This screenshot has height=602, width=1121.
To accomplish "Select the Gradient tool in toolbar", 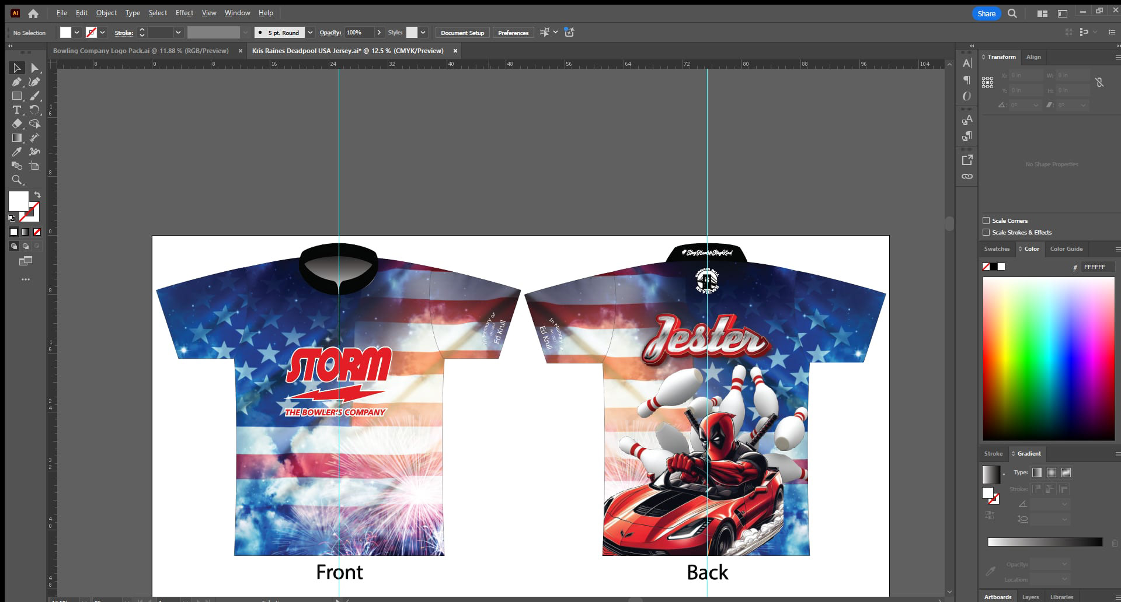I will [x=17, y=138].
